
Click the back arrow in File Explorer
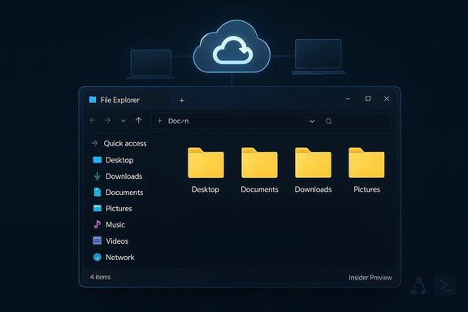(93, 120)
